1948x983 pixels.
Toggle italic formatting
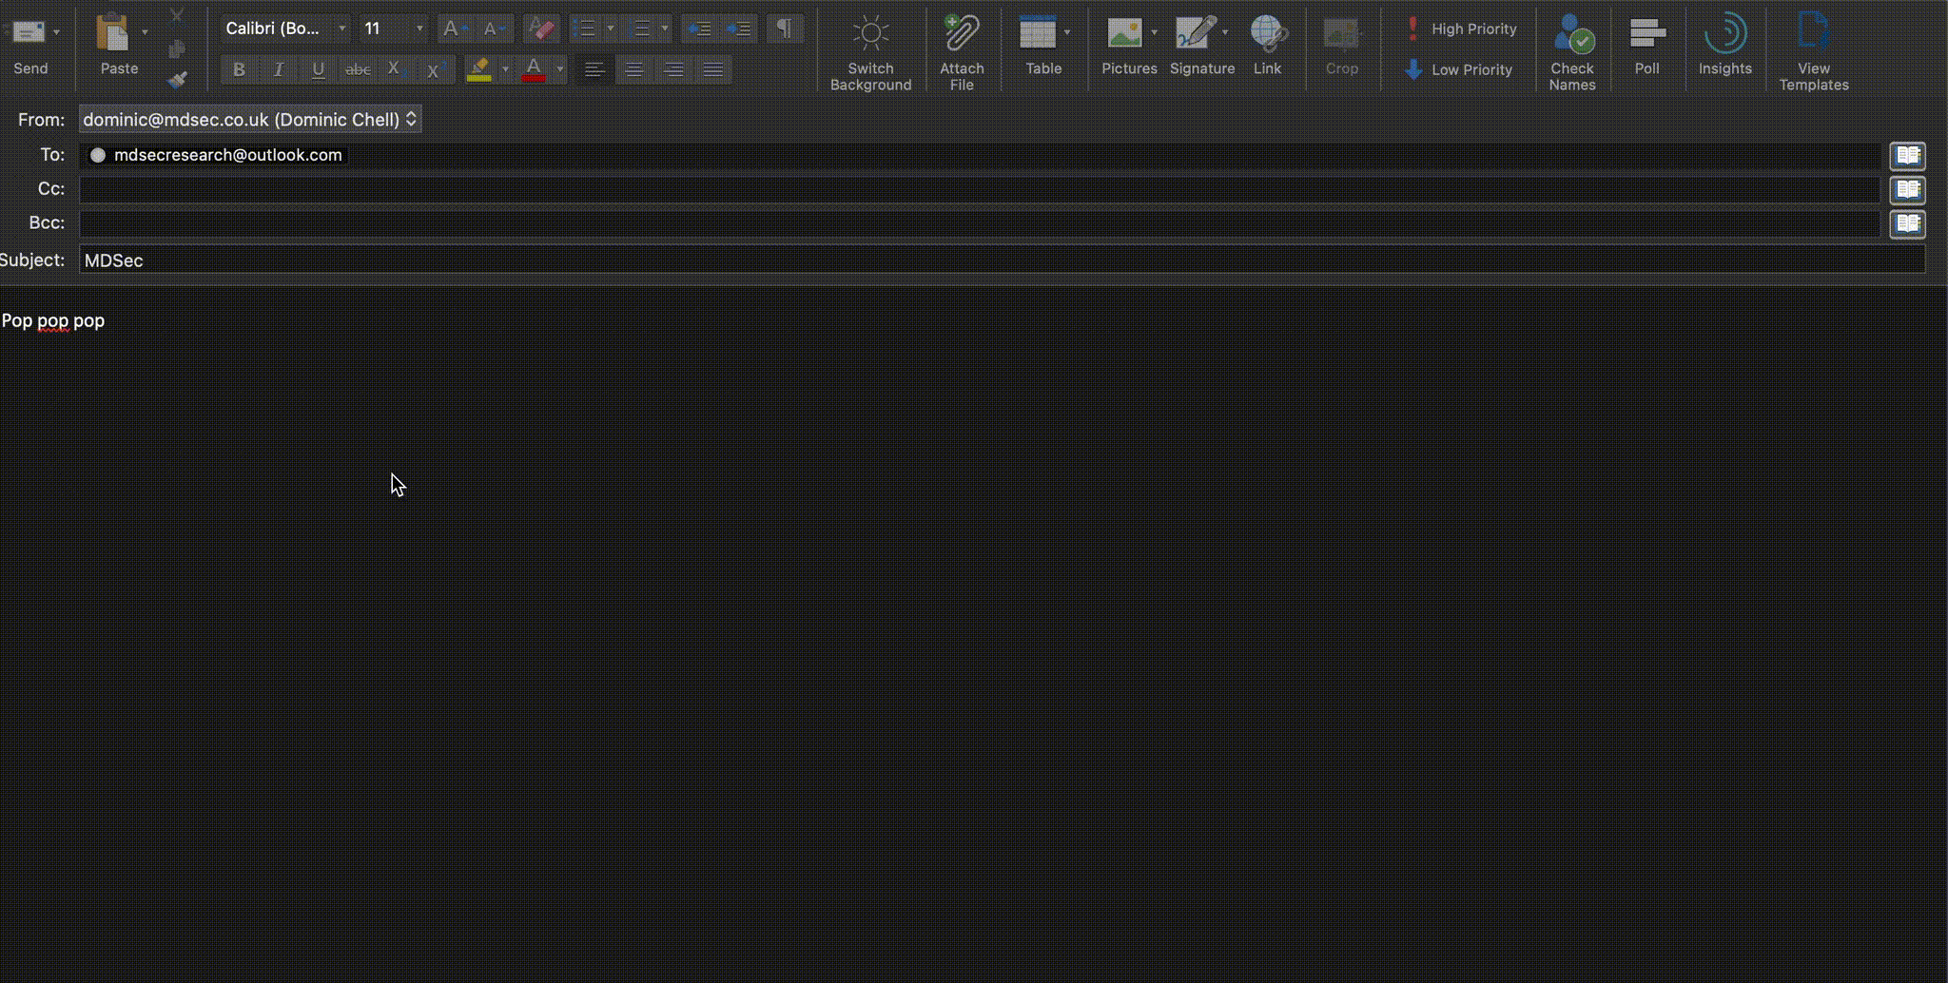point(279,69)
